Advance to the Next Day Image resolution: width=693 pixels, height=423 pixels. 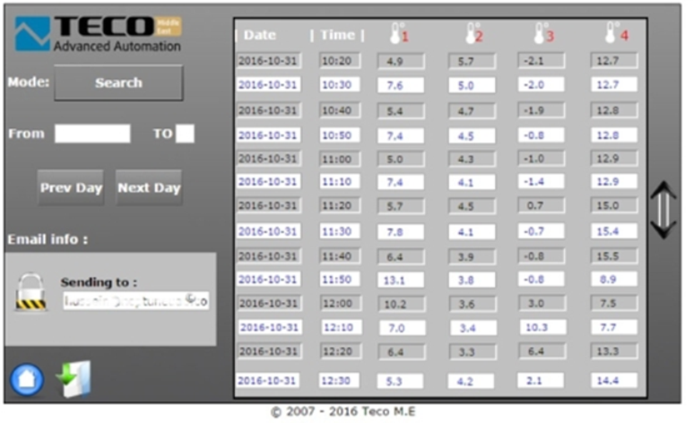149,188
